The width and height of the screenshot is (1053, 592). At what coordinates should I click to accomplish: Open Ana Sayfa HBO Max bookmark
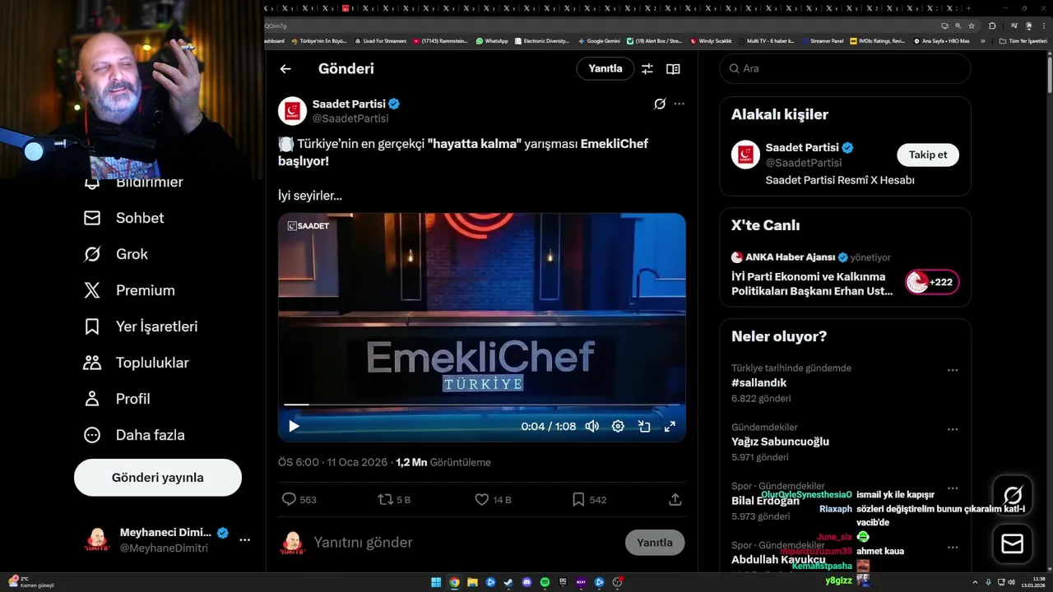coord(941,40)
